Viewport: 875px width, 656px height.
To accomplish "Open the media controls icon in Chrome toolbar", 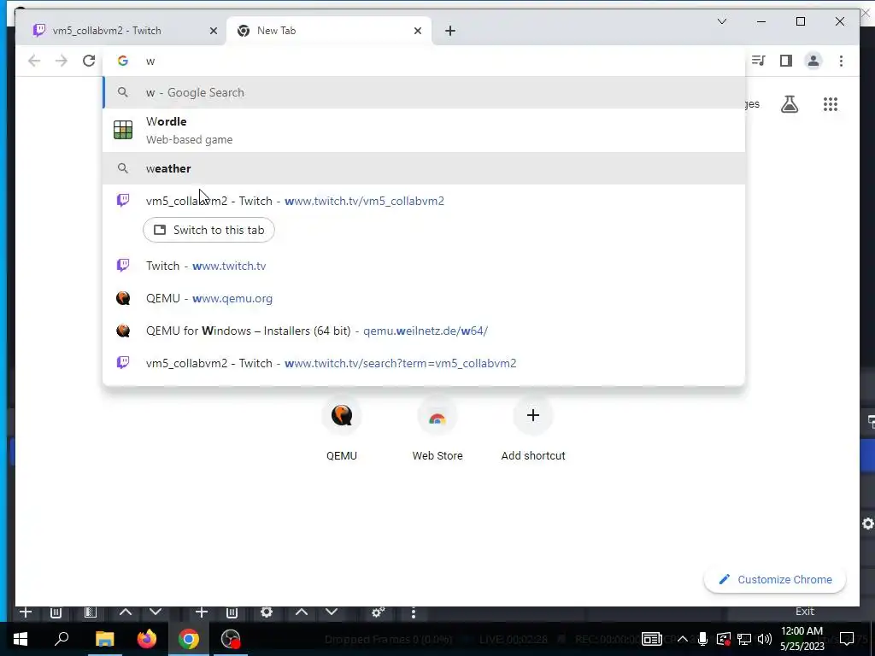I will click(759, 61).
